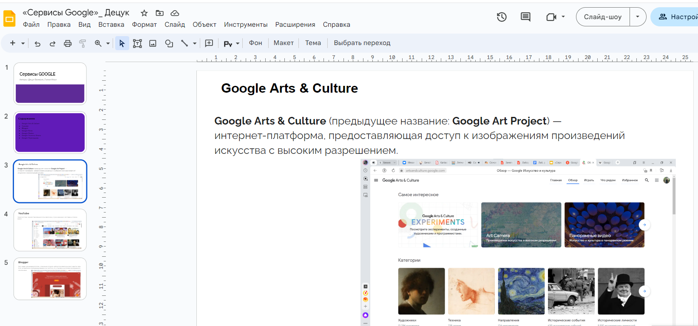The image size is (698, 326).
Task: Click the Макет layout button
Action: click(x=284, y=43)
